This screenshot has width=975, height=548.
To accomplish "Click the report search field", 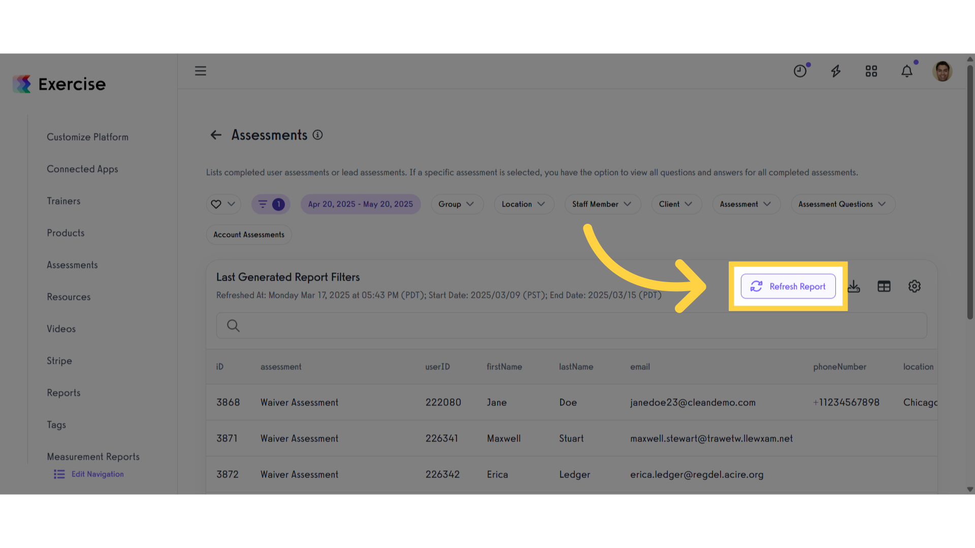I will coord(572,325).
